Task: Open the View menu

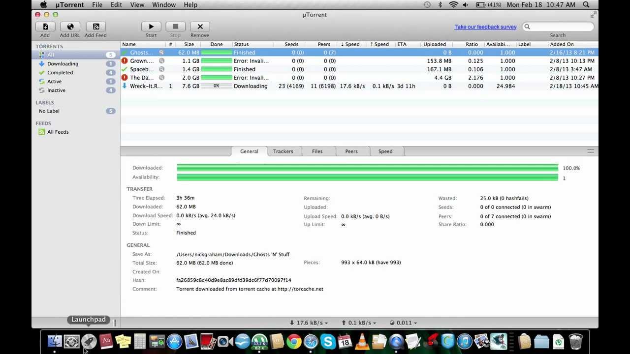Action: (137, 4)
